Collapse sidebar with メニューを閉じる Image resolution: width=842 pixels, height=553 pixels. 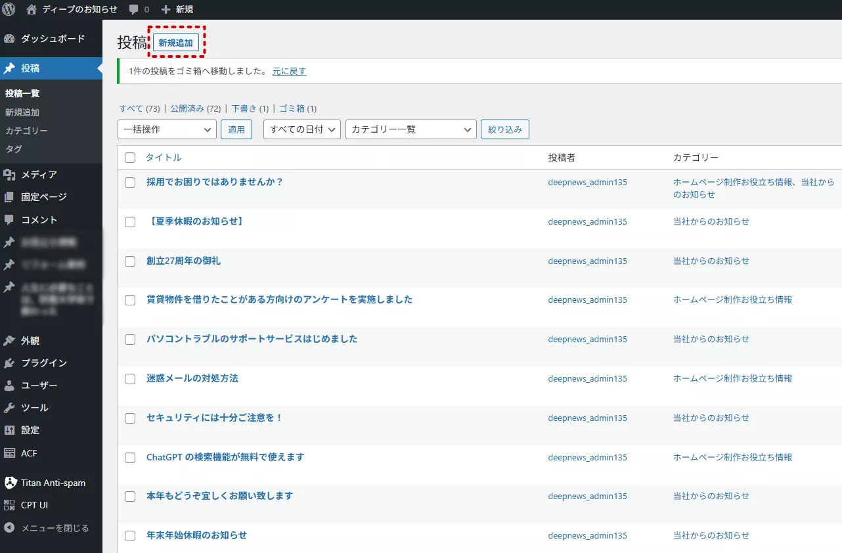coord(55,528)
